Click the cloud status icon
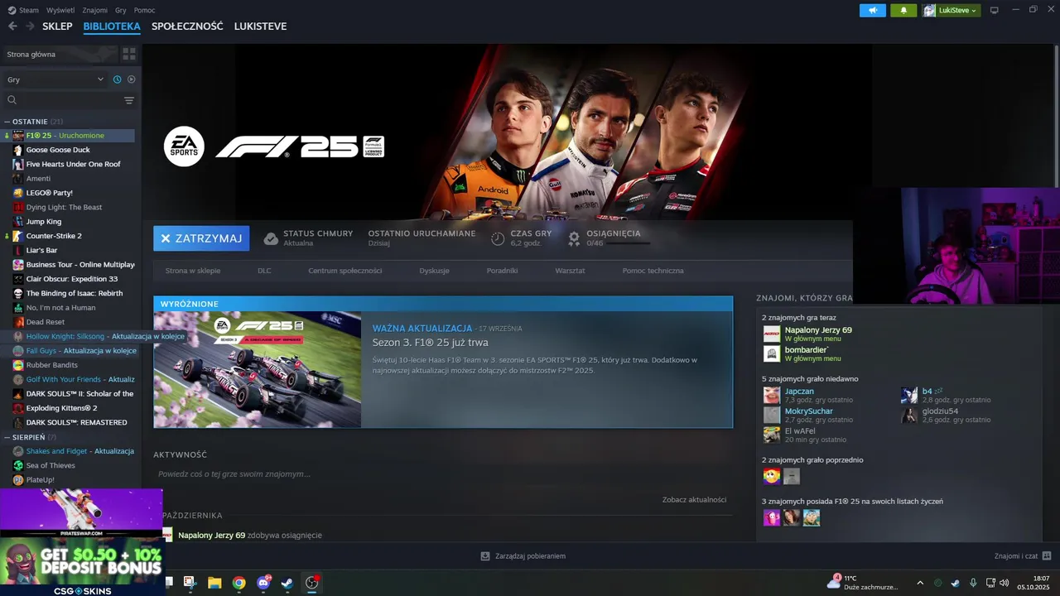1060x596 pixels. [x=271, y=238]
